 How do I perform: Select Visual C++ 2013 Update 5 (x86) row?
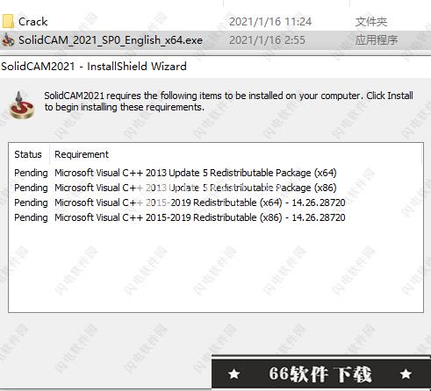176,188
